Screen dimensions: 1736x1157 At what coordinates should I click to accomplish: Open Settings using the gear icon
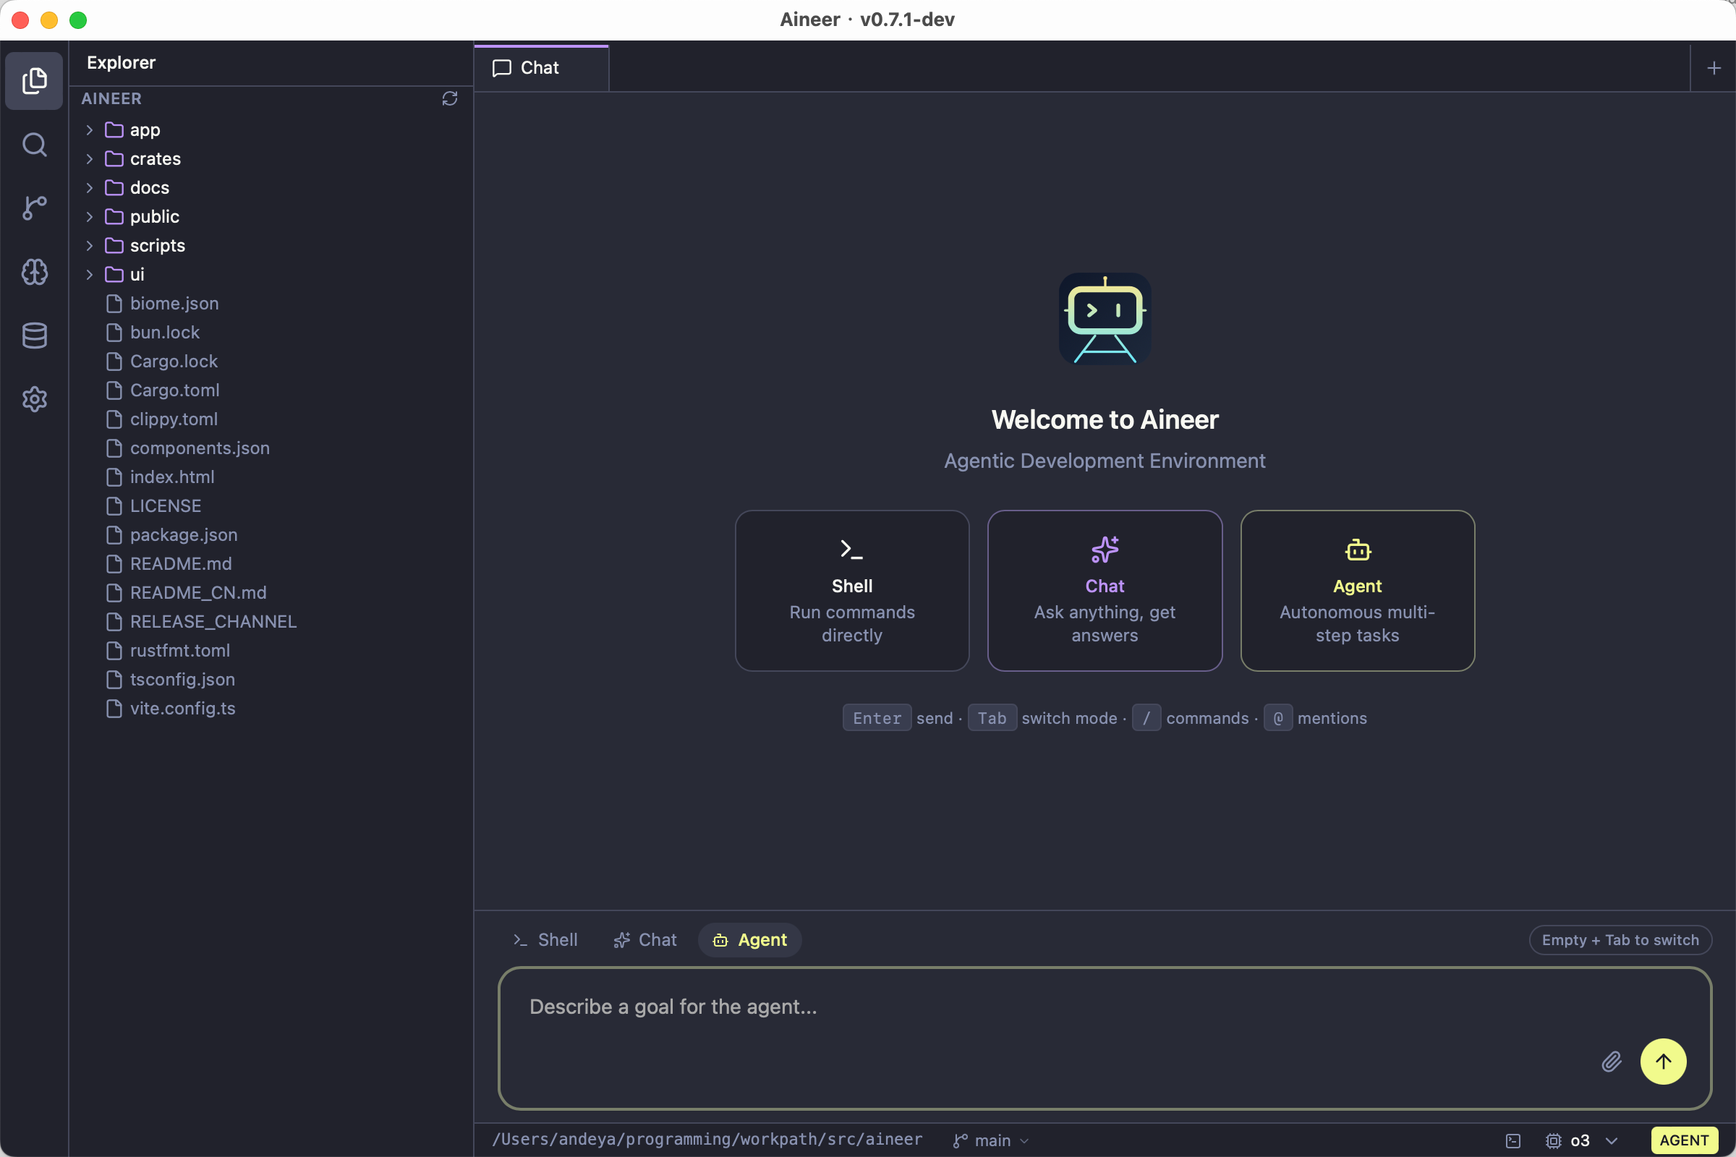click(34, 399)
